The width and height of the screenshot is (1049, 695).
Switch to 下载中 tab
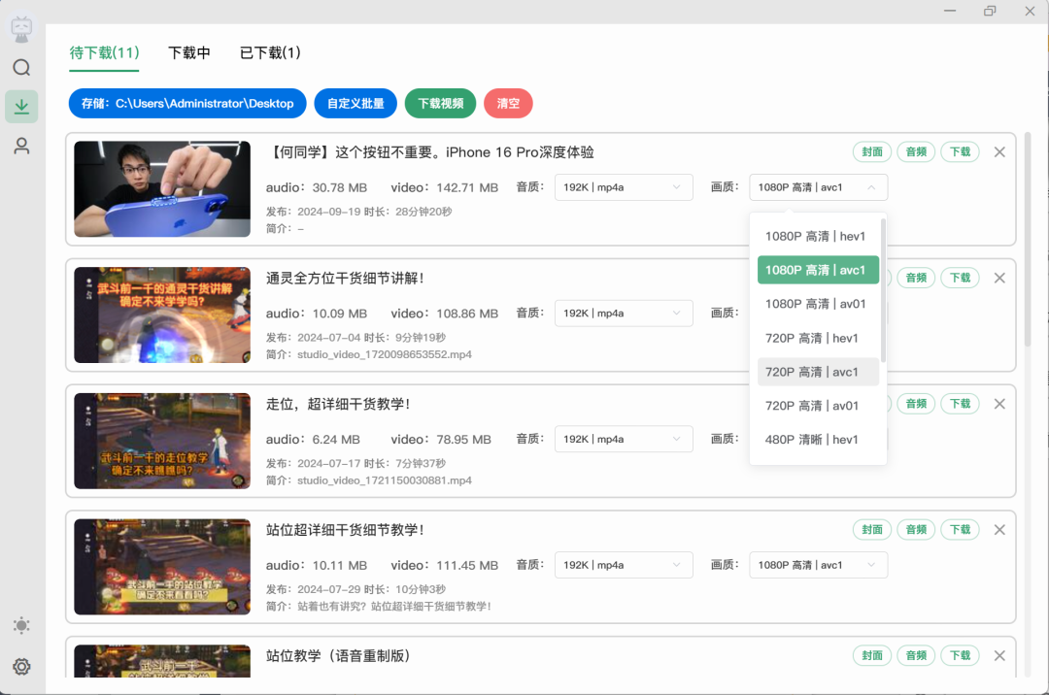(189, 52)
